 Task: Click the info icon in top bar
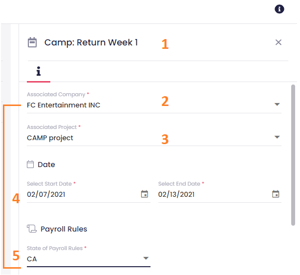click(x=279, y=9)
